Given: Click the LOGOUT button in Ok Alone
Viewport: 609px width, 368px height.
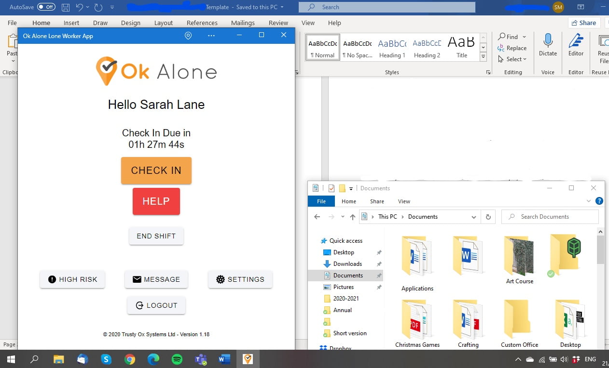Looking at the screenshot, I should coord(156,305).
